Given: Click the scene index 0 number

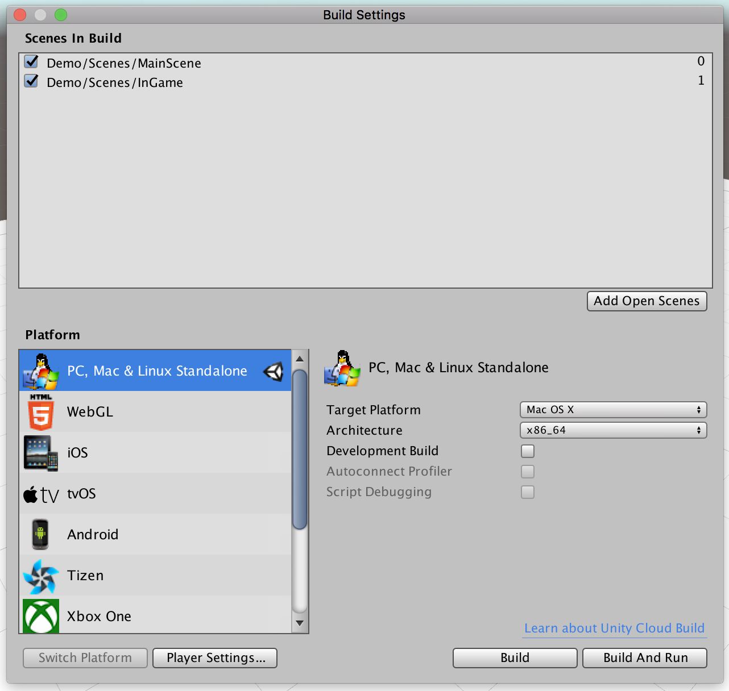Looking at the screenshot, I should point(701,61).
